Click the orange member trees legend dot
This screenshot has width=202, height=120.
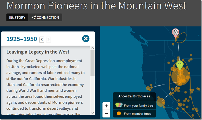119,113
